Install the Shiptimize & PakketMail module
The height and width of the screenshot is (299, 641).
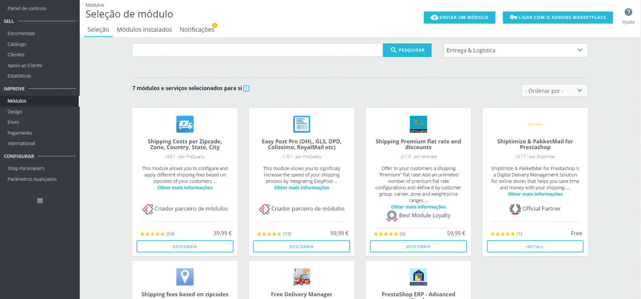tap(535, 246)
